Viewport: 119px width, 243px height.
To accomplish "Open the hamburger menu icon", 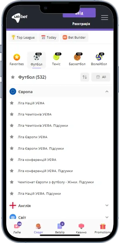I will (x=105, y=17).
